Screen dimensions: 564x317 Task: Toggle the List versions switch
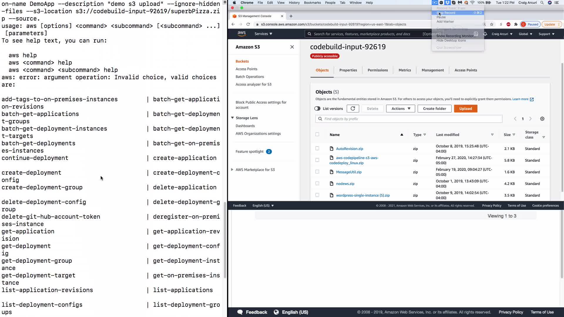(x=317, y=109)
